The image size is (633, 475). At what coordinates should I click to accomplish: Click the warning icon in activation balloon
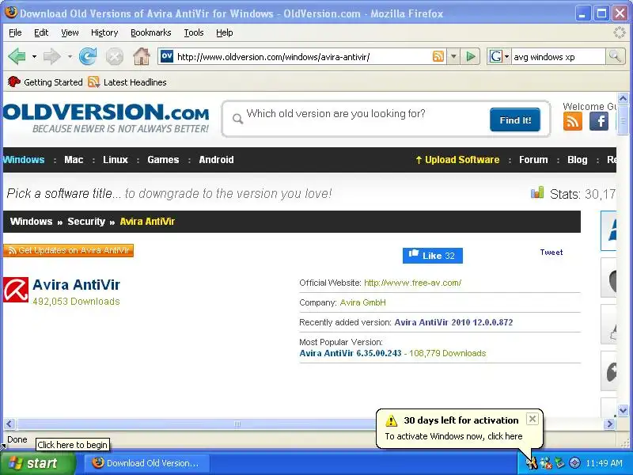point(391,421)
